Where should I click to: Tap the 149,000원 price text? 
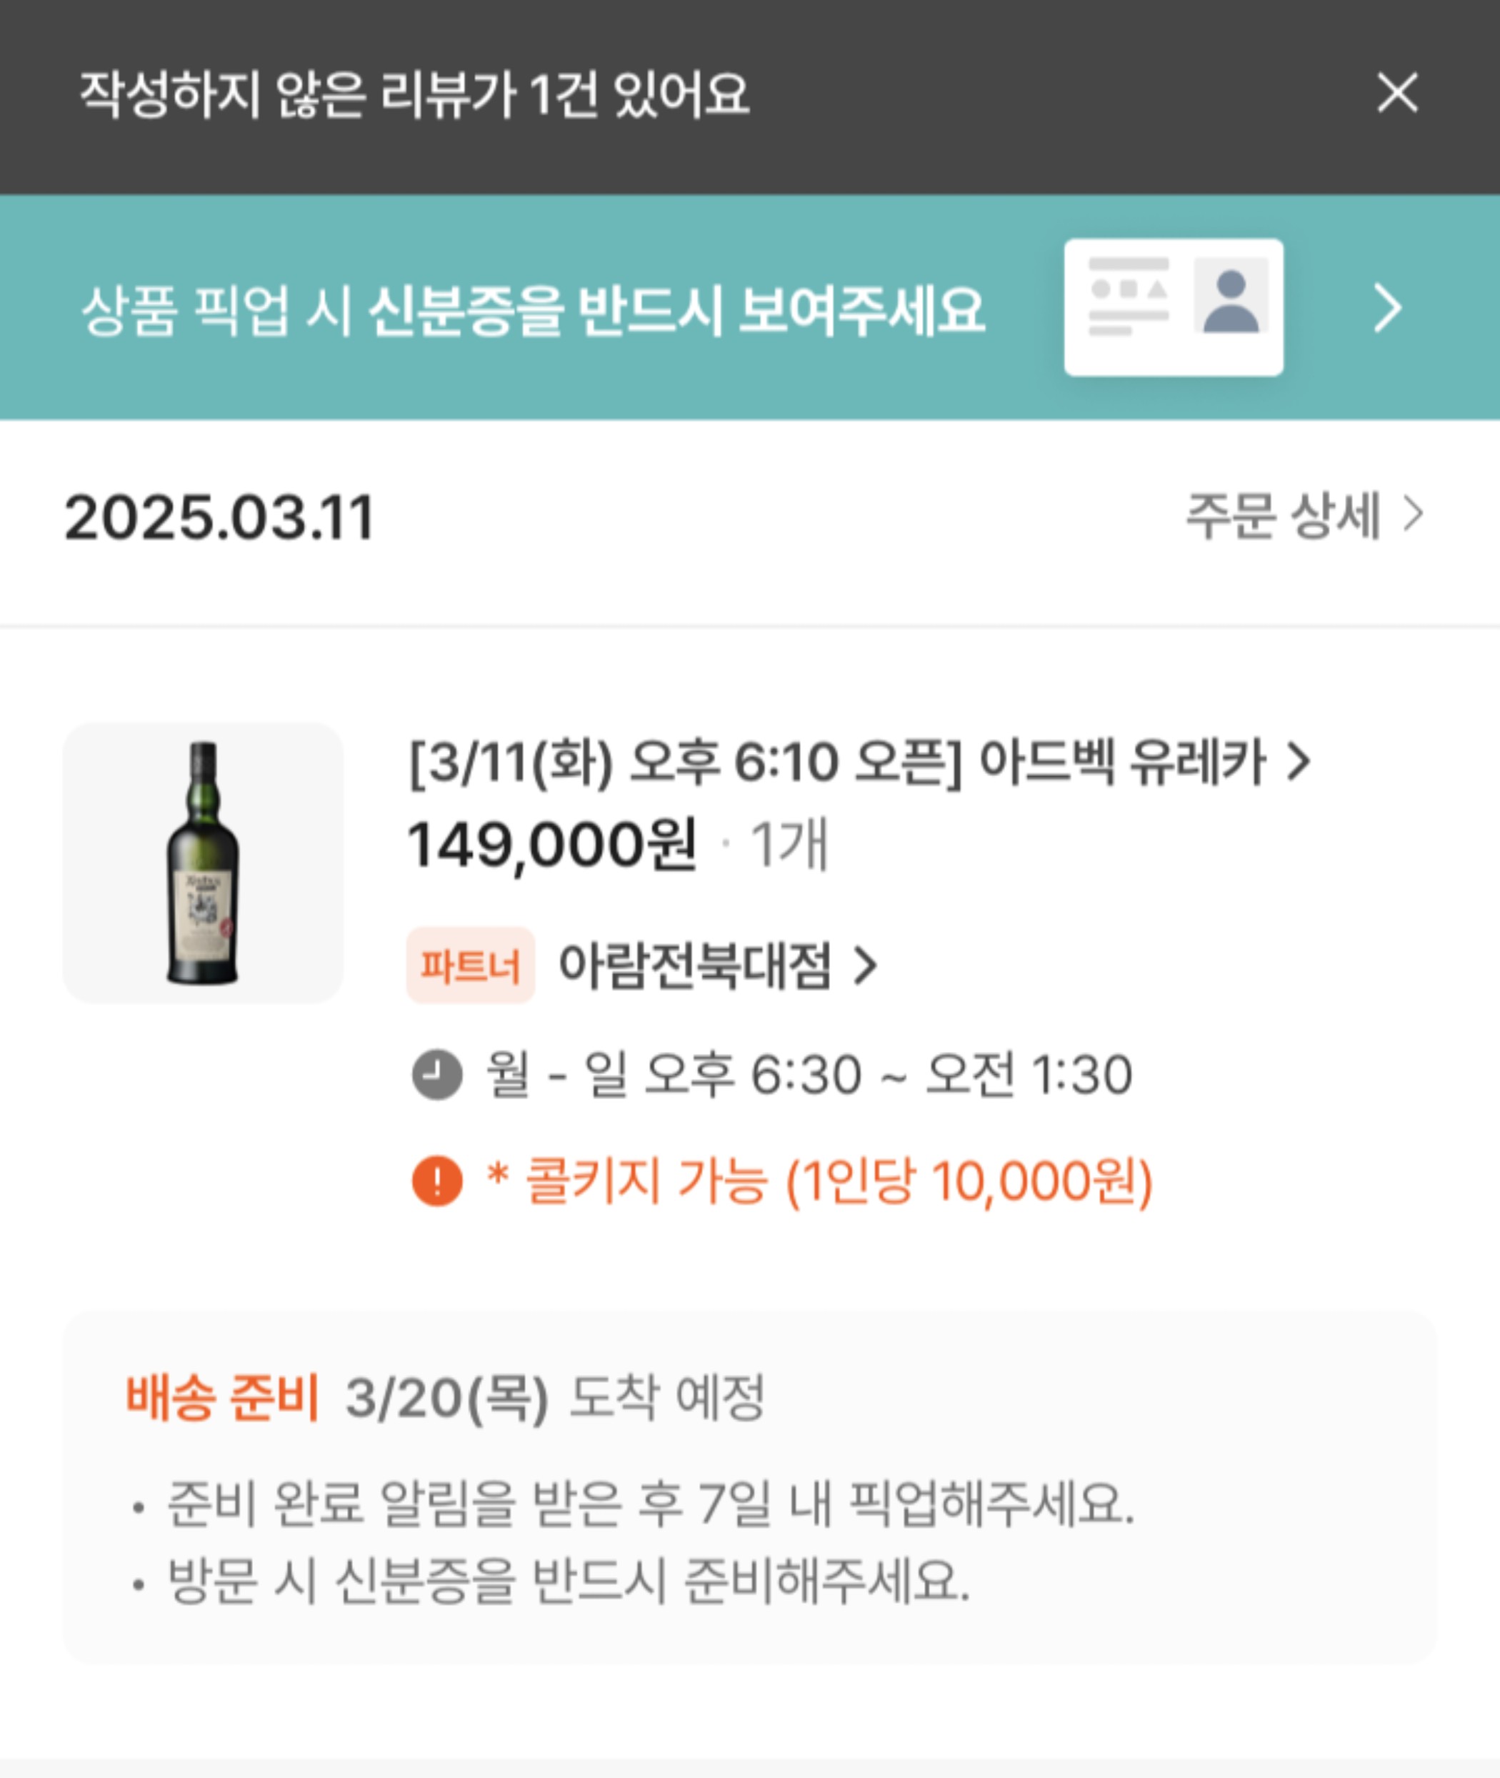pos(553,845)
